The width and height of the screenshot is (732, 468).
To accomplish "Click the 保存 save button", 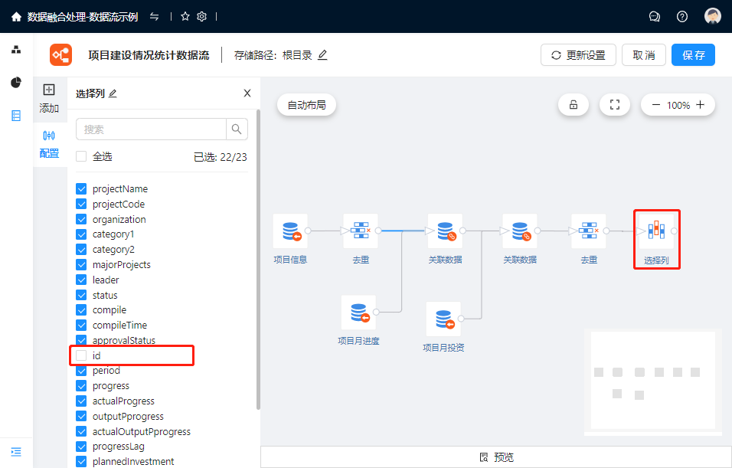I will [x=693, y=55].
